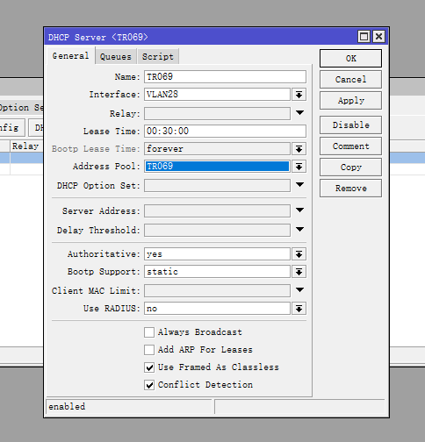Open the Interface dropdown list
This screenshot has height=442, width=425.
pyautogui.click(x=299, y=95)
